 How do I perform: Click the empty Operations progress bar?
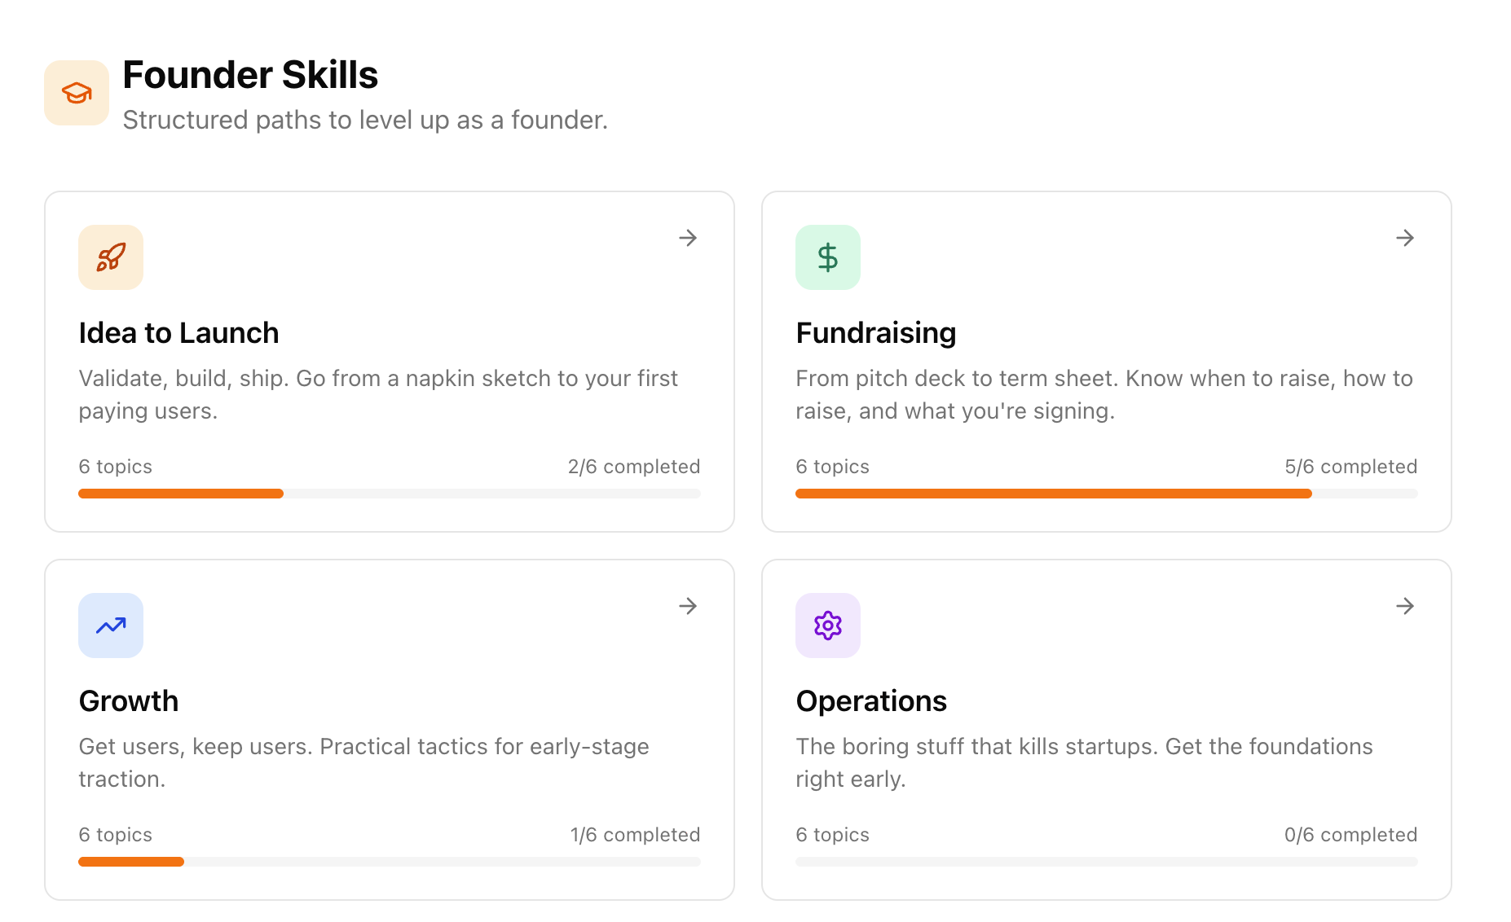point(1106,862)
